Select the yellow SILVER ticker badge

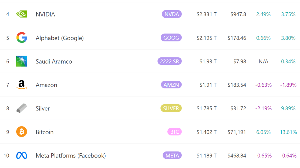click(x=171, y=108)
